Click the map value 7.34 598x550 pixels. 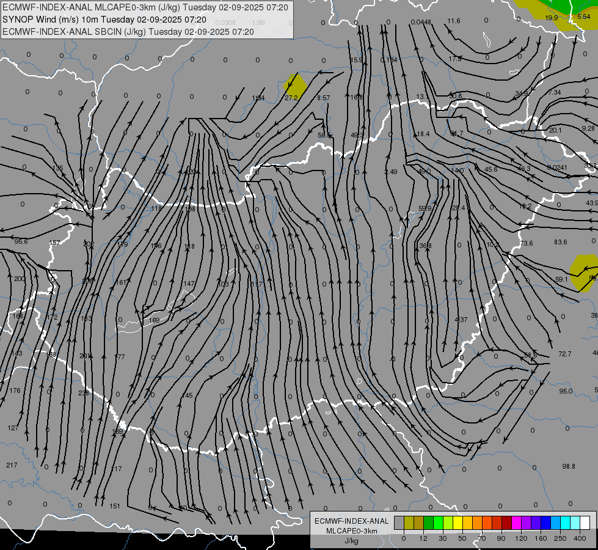click(x=555, y=92)
